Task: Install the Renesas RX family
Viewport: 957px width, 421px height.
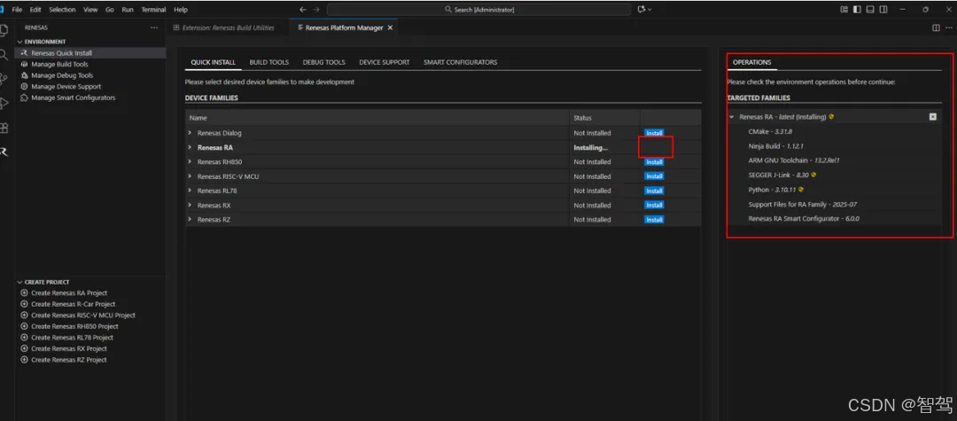Action: pos(654,205)
